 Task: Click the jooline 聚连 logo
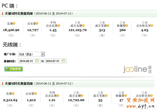click(x=138, y=69)
